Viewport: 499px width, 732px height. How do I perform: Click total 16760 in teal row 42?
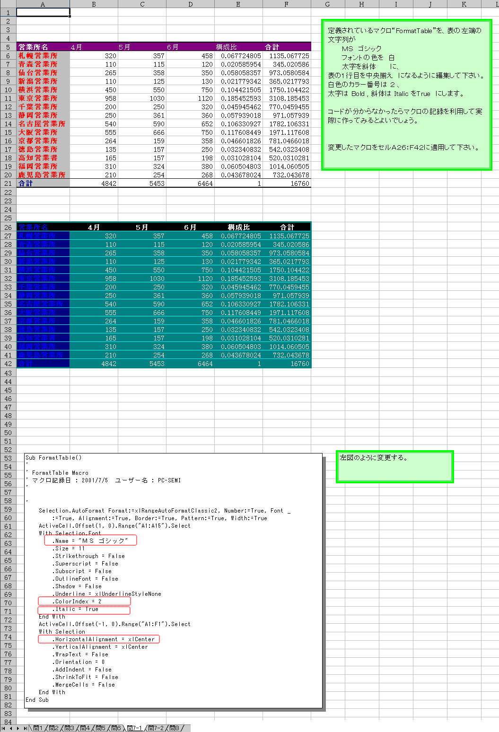(286, 363)
